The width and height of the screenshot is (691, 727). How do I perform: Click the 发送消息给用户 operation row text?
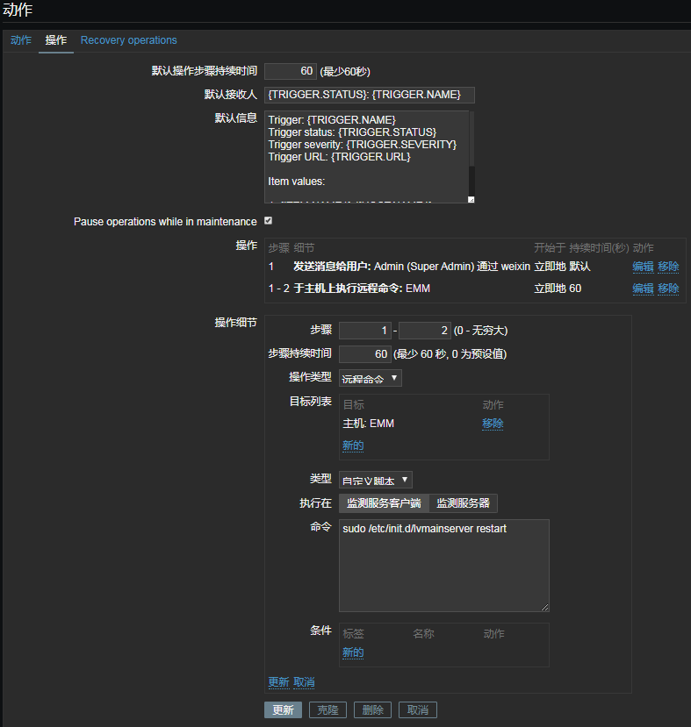[x=412, y=267]
